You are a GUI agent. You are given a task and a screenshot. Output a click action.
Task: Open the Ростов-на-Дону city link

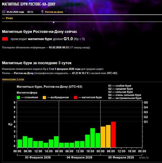54,12
